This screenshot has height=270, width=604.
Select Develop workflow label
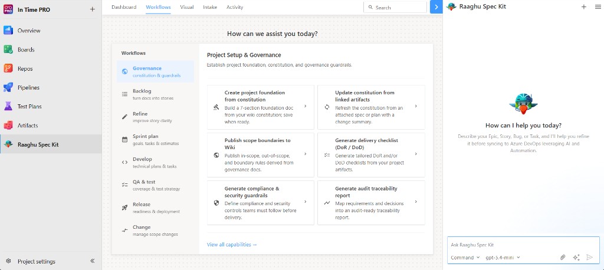(x=142, y=159)
